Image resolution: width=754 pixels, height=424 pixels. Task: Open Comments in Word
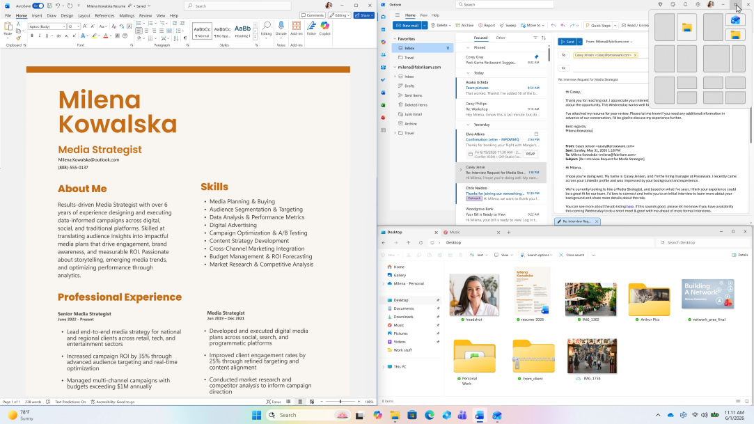[312, 15]
